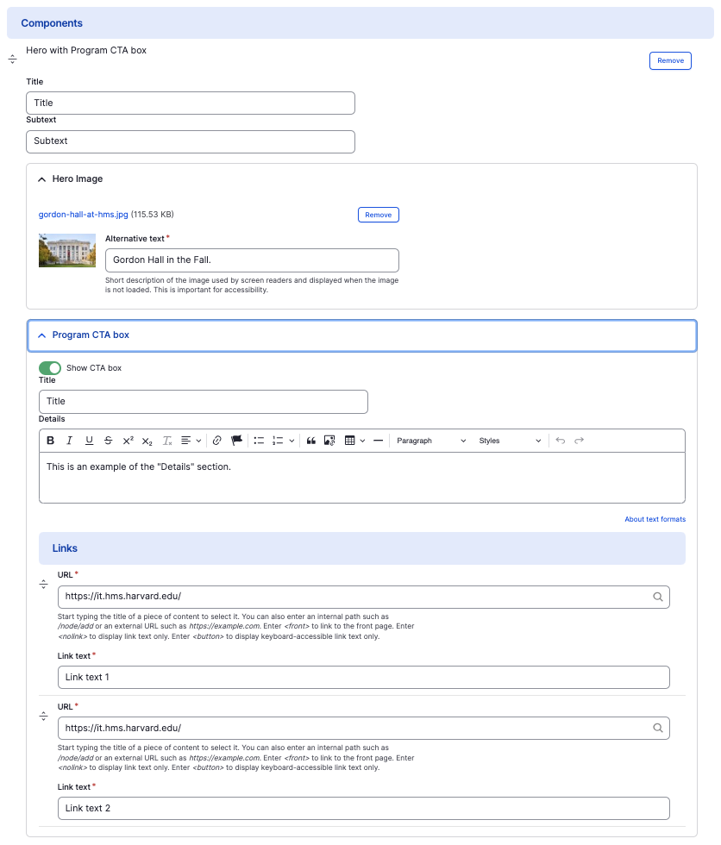Turn off the Show CTA box switch
Viewport: 721px width, 845px height.
[x=50, y=368]
